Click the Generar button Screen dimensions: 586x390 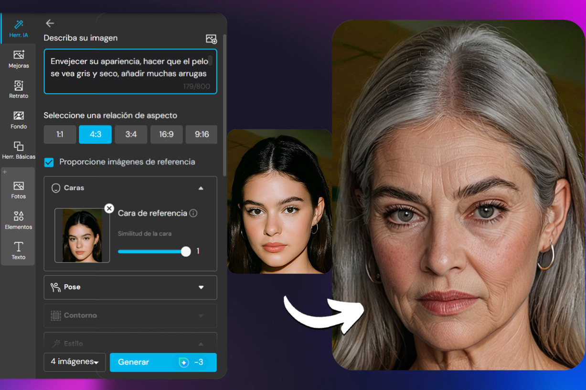pos(163,362)
